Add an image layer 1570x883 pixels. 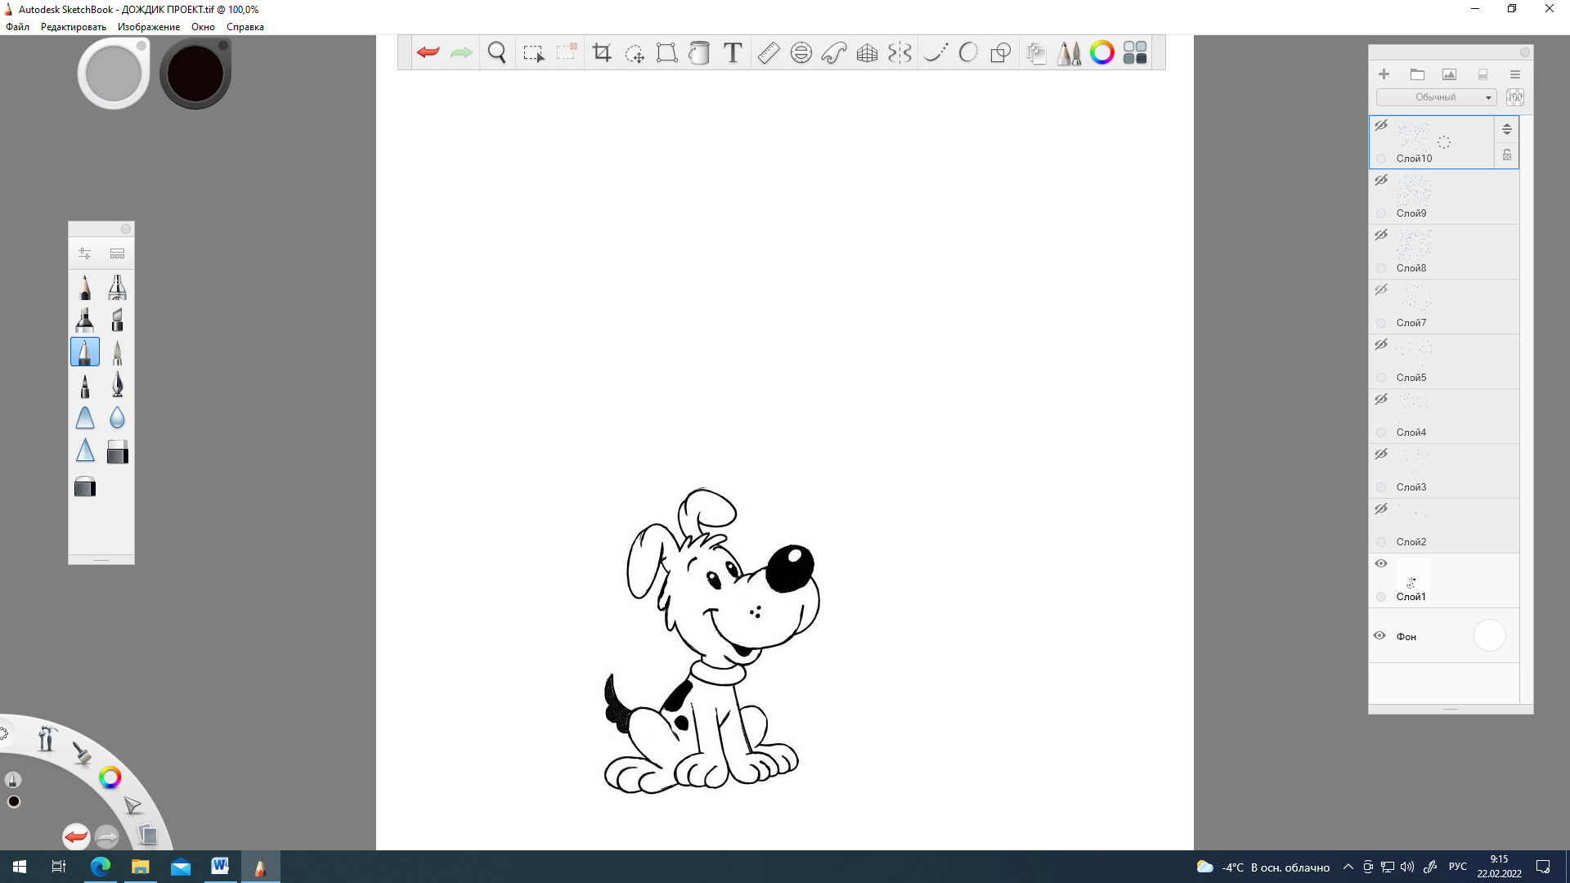(x=1449, y=74)
